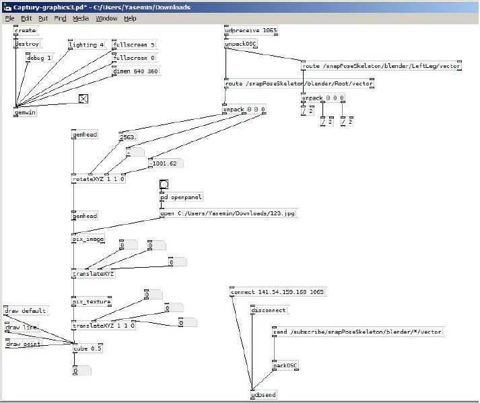Viewport: 480px width, 403px height.
Task: Click the dimen 640 360 message
Action: click(135, 71)
